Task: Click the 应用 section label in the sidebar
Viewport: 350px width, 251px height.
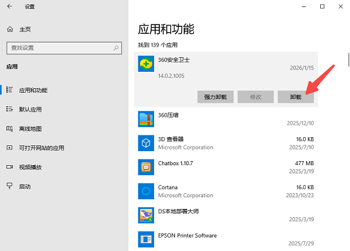Action: click(x=12, y=67)
